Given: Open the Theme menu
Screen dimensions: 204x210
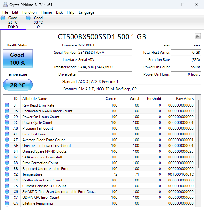Looking at the screenshot, I should [x=46, y=12].
